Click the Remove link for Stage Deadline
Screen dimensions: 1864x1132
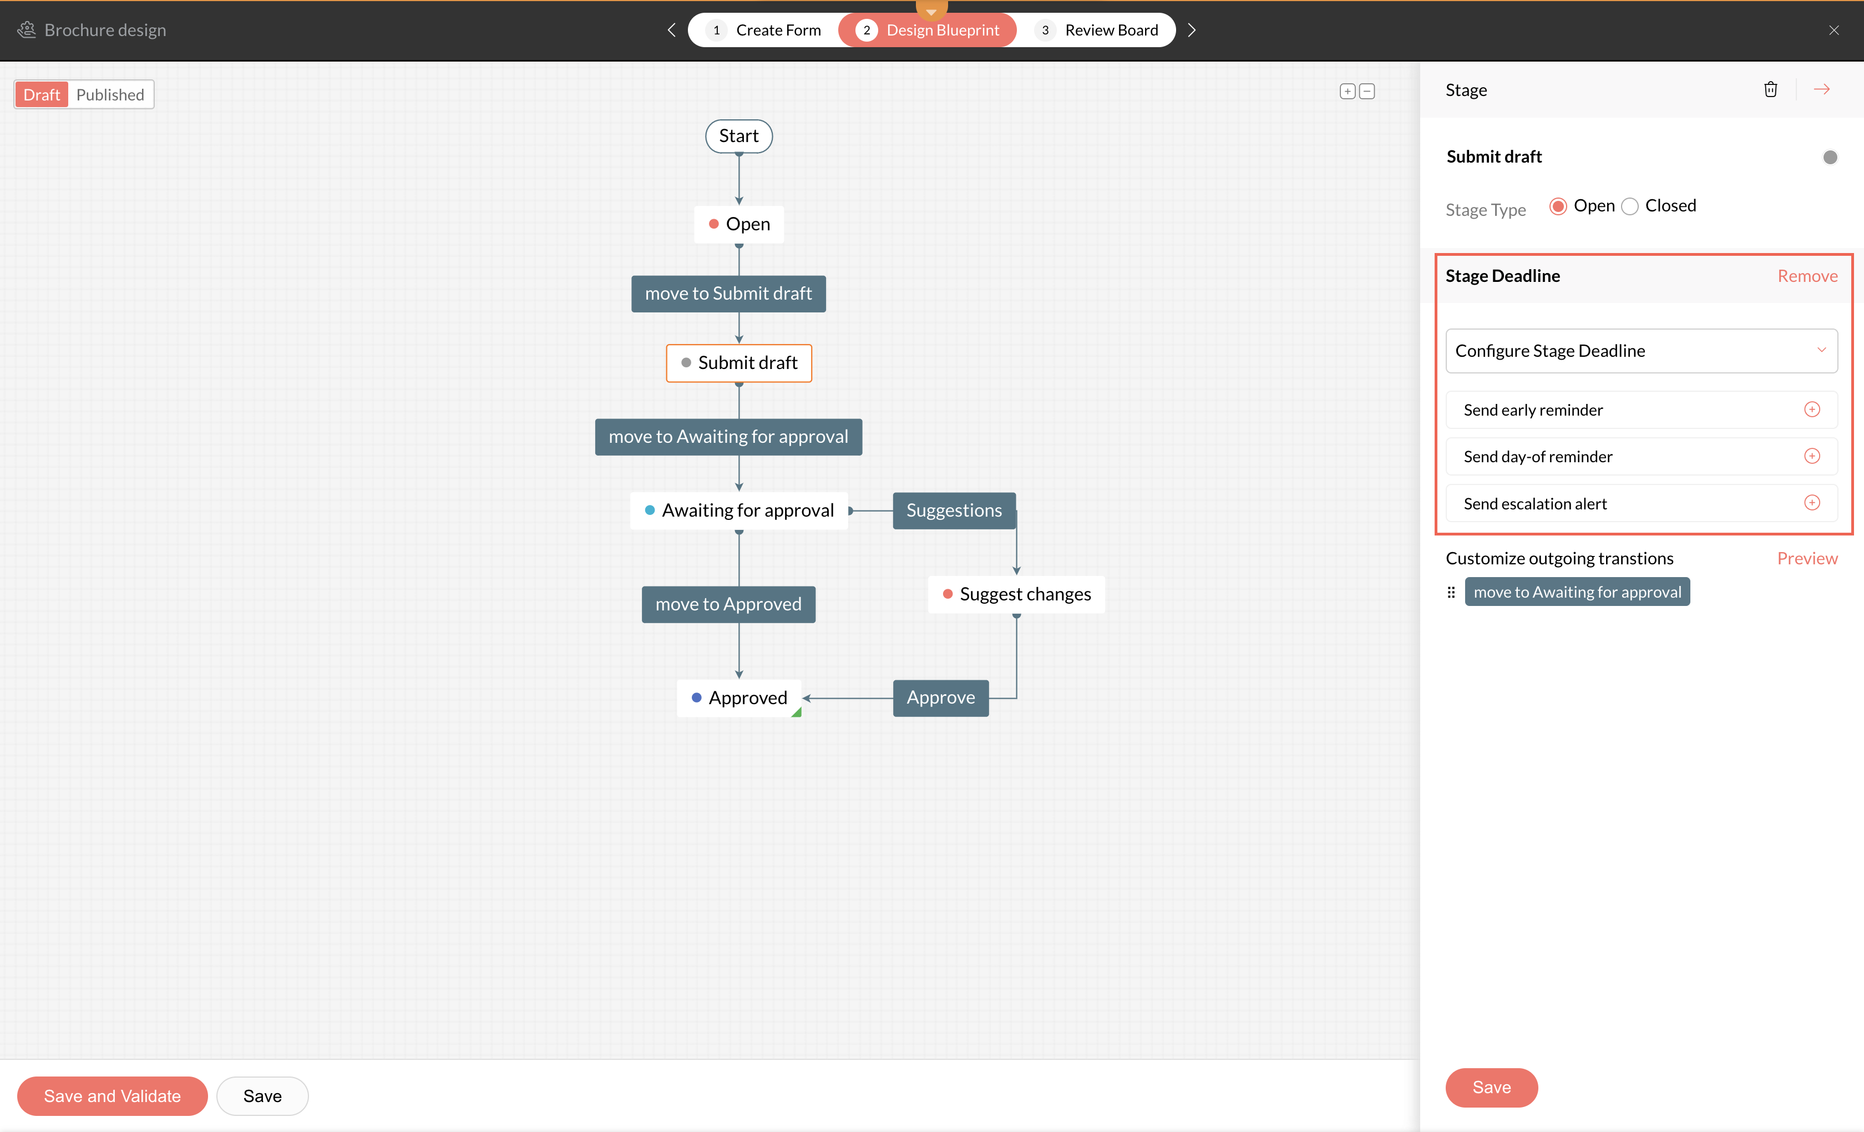click(x=1806, y=276)
